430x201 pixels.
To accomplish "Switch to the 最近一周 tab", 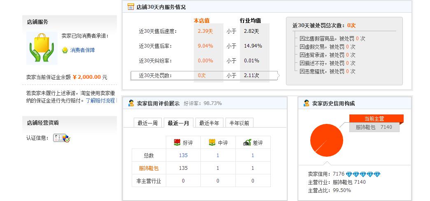I will coord(147,123).
